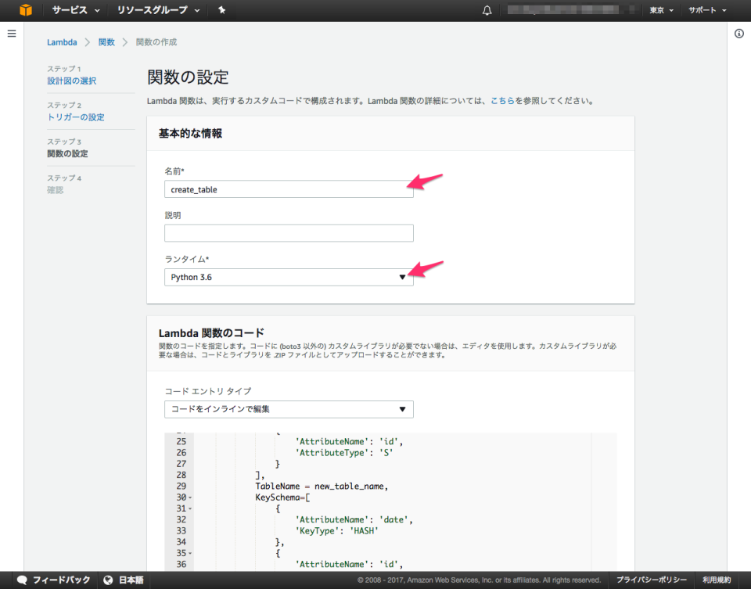Open the hamburger navigation menu
Screen dimensions: 751x589
click(x=12, y=33)
